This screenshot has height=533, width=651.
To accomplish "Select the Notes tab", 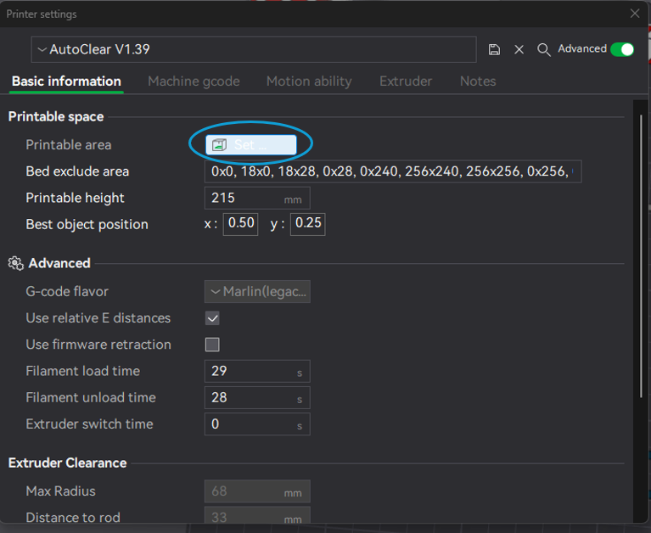I will (x=478, y=81).
